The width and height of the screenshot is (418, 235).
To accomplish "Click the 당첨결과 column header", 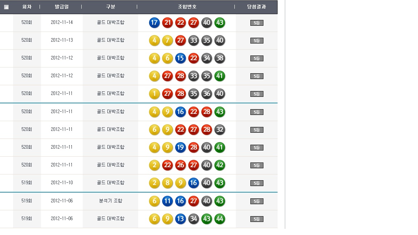I will coord(256,7).
